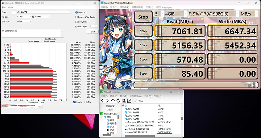
Task: Open the I/O Size 512 B dropdown
Action: pos(24,17)
